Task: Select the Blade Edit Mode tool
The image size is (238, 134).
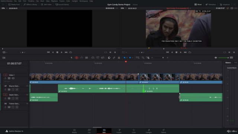Action: pos(87,58)
